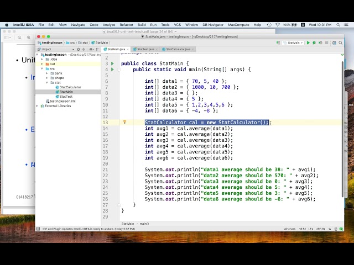
Task: Click the inspector hector icon in status bar
Action: [336, 229]
